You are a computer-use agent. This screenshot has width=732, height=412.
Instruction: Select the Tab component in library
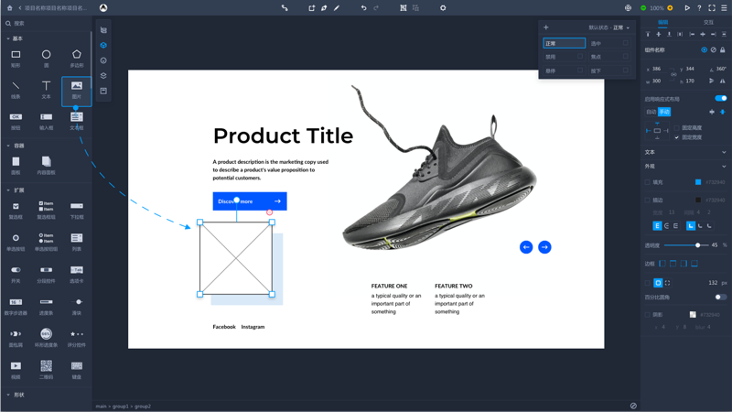[77, 270]
